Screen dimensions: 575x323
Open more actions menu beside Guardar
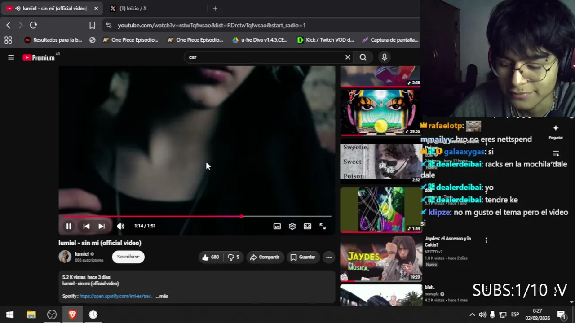click(x=329, y=257)
